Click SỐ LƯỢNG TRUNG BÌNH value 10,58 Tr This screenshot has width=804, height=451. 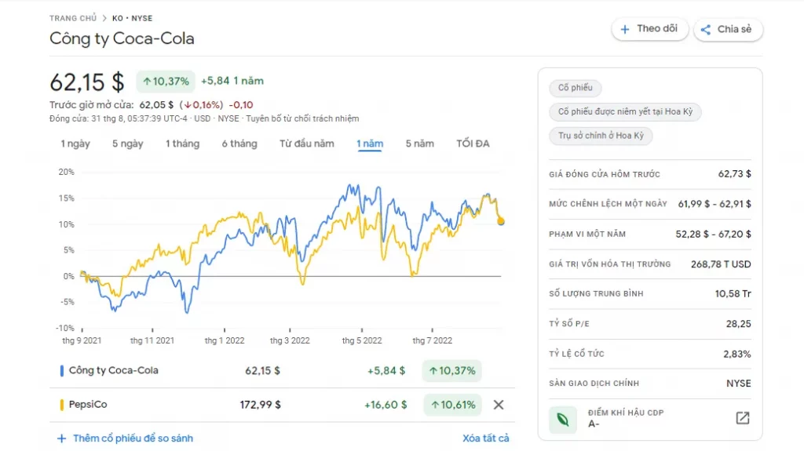[733, 294]
